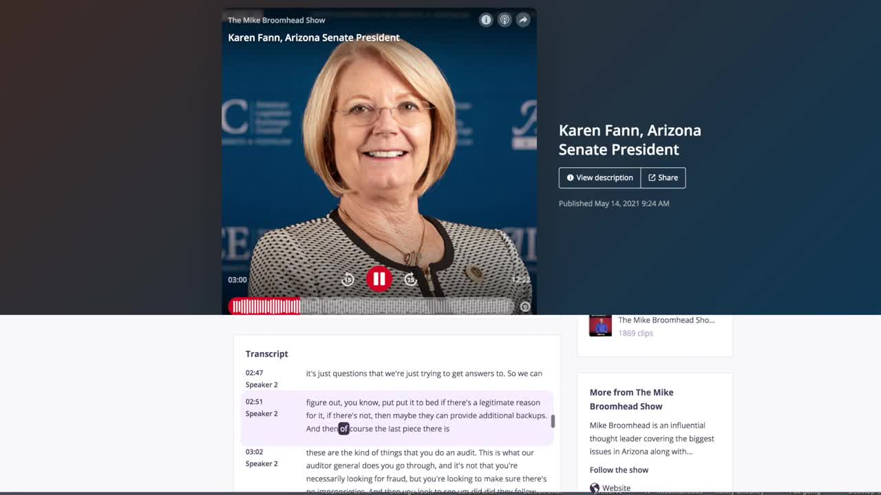Click the share arrow icon in player header
This screenshot has width=881, height=495.
point(523,20)
